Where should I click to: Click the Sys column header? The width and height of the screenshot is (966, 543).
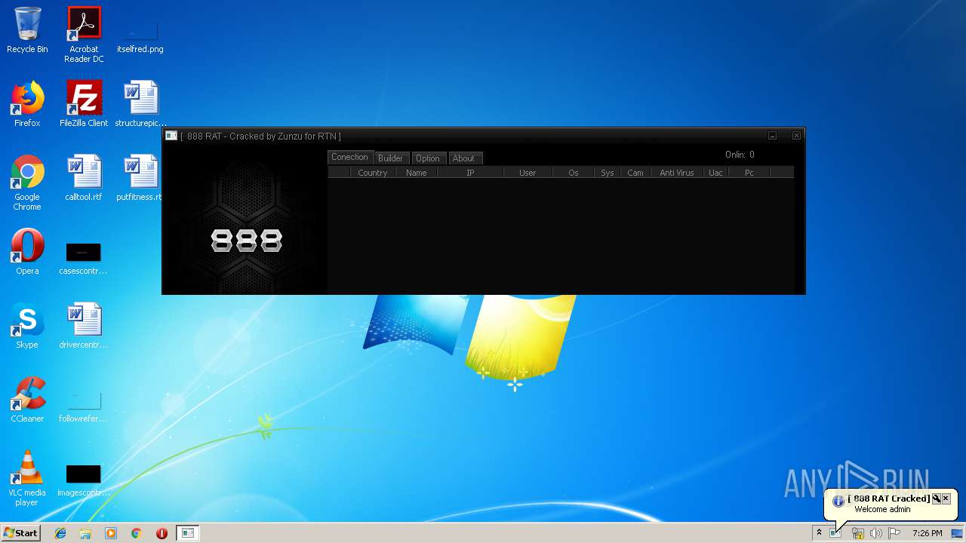coord(608,173)
